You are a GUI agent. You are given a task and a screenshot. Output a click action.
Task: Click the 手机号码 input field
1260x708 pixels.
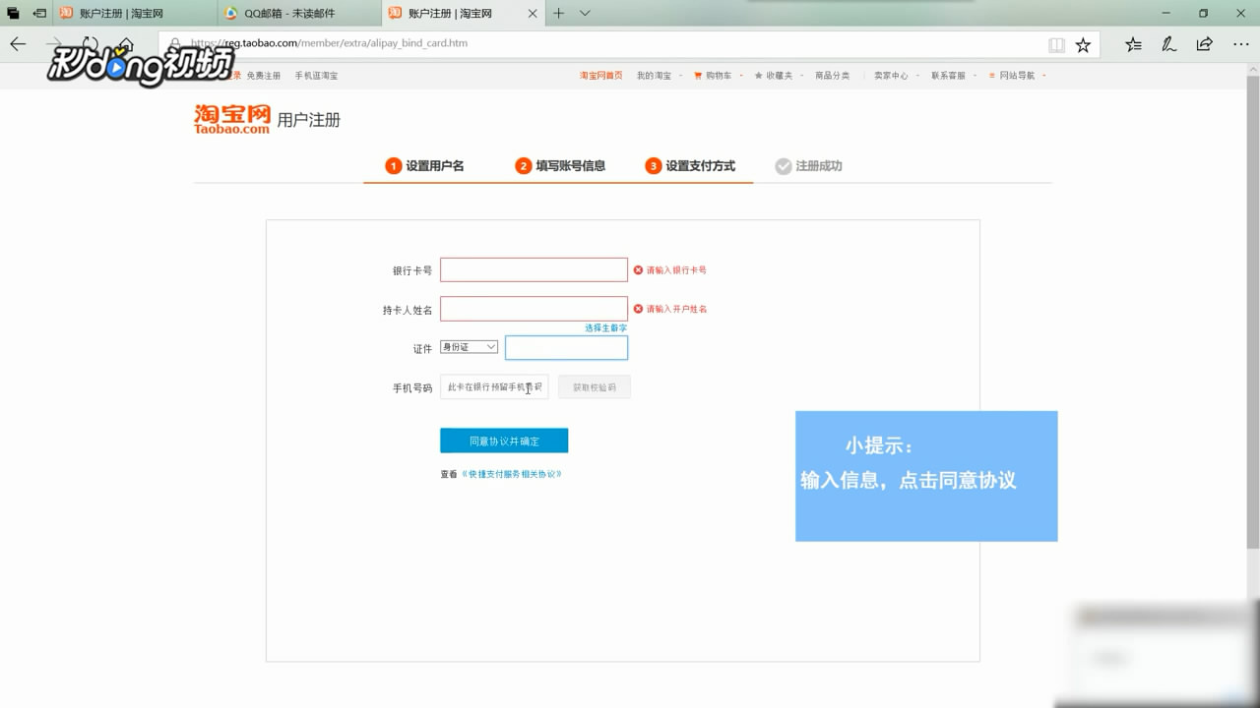coord(494,387)
